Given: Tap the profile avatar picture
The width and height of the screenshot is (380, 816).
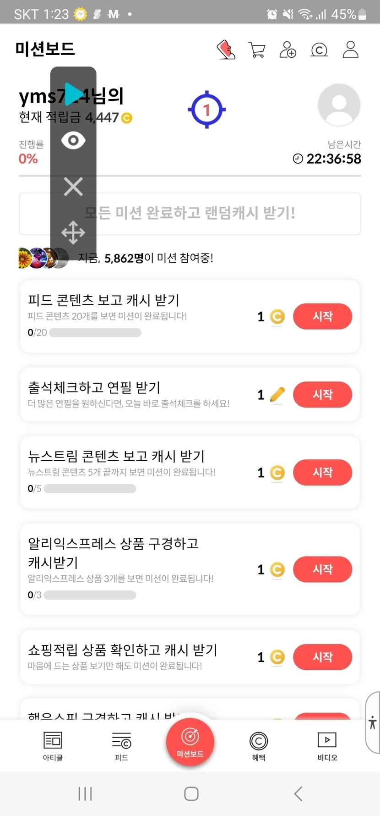Looking at the screenshot, I should click(x=339, y=105).
